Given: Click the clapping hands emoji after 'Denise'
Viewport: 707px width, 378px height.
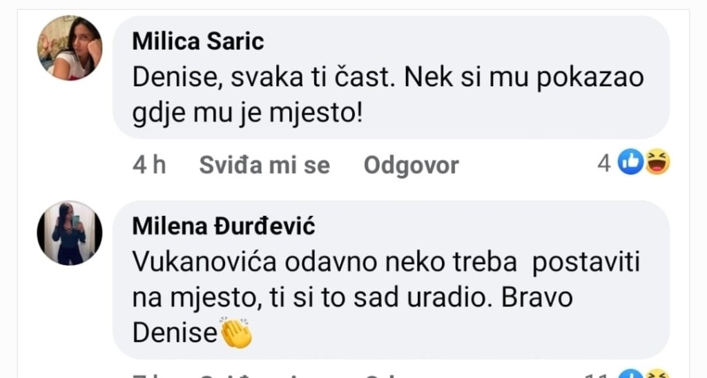Looking at the screenshot, I should [235, 334].
